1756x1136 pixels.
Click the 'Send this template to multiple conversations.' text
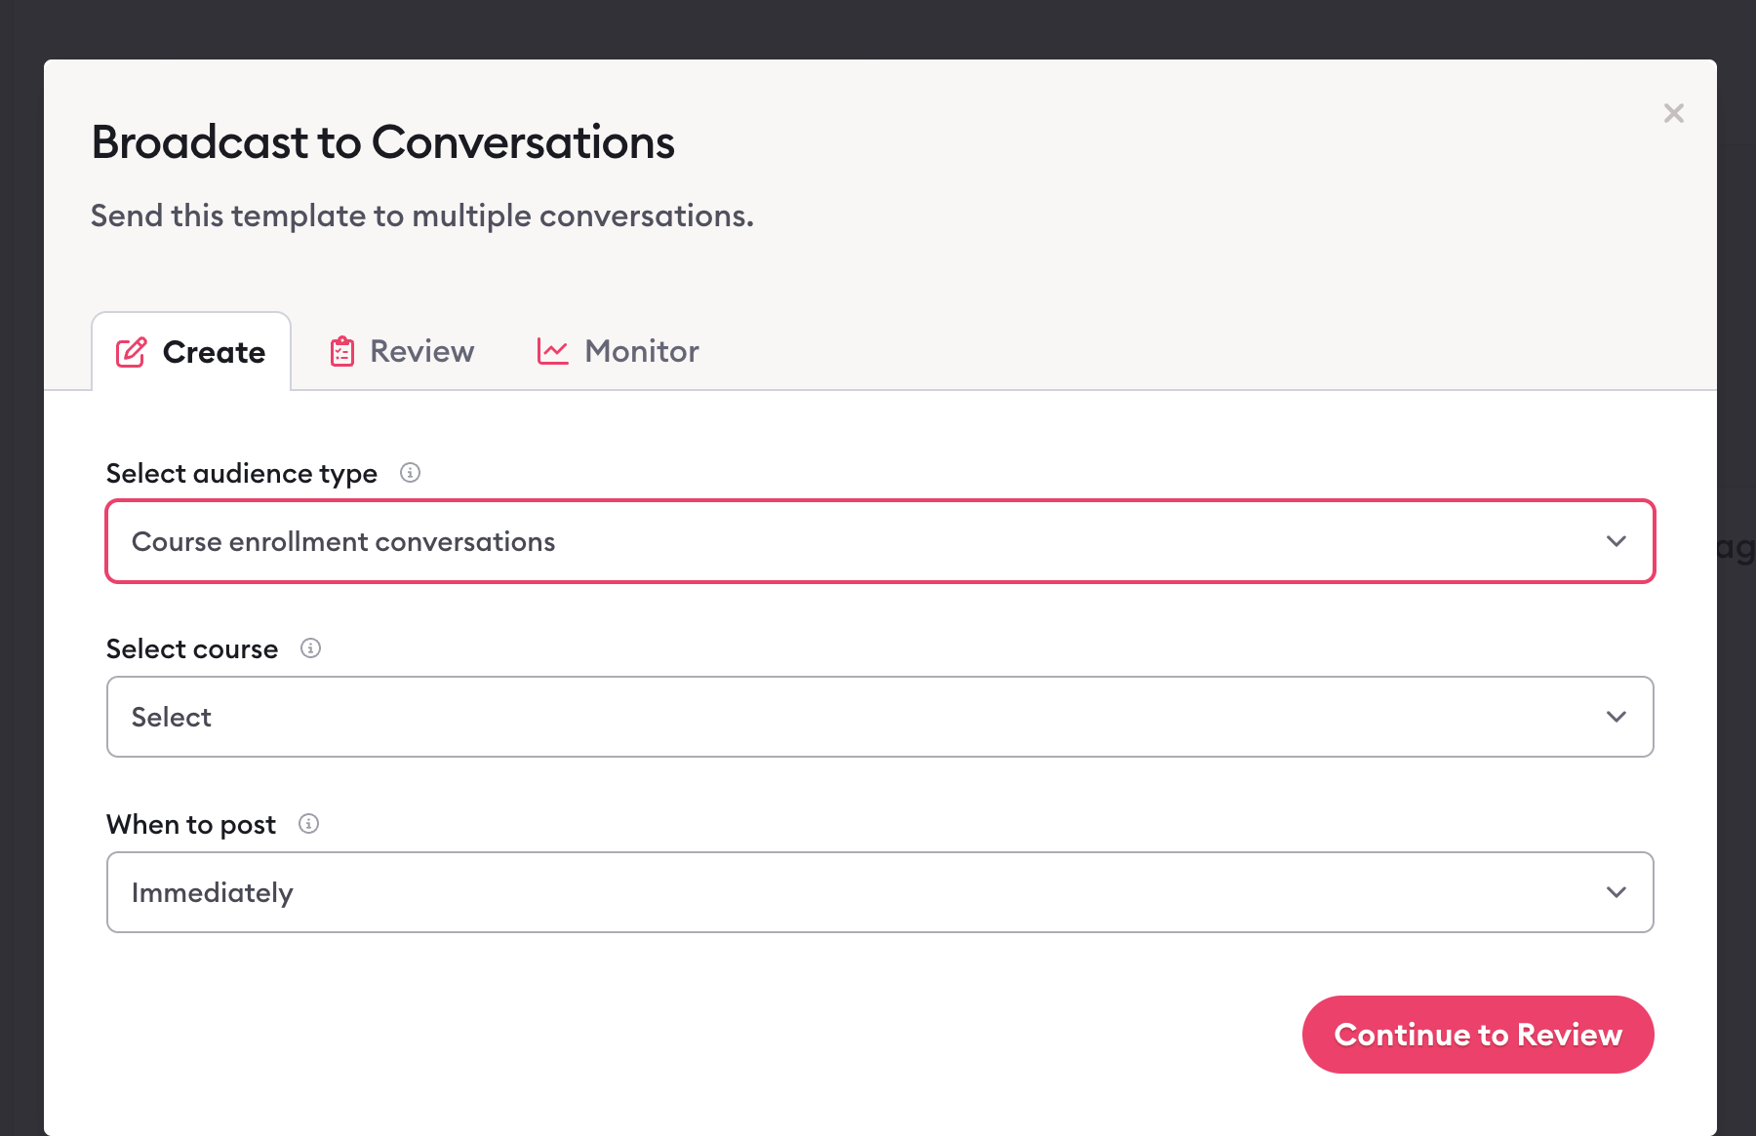point(422,215)
